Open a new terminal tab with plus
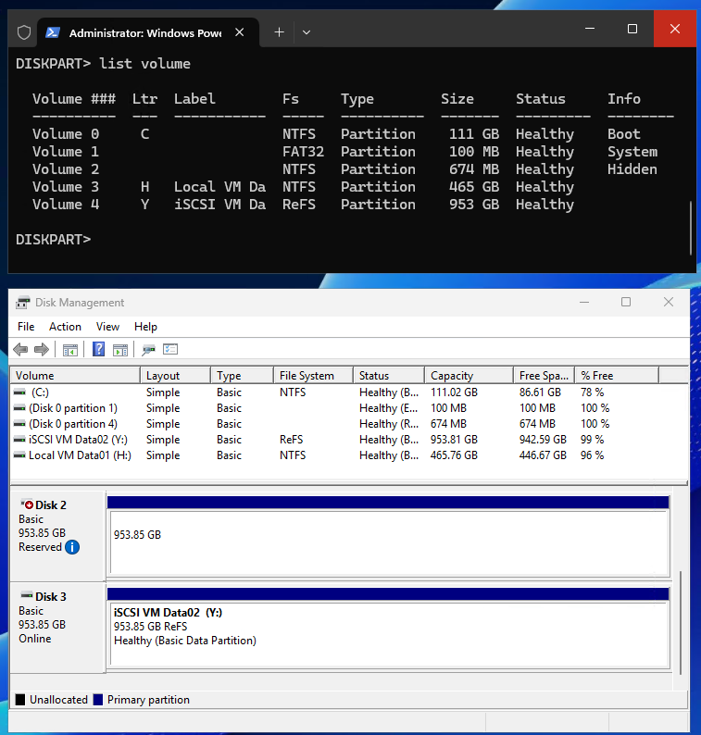 click(279, 31)
